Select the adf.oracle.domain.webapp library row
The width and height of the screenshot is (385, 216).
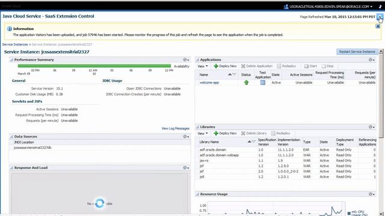point(286,155)
